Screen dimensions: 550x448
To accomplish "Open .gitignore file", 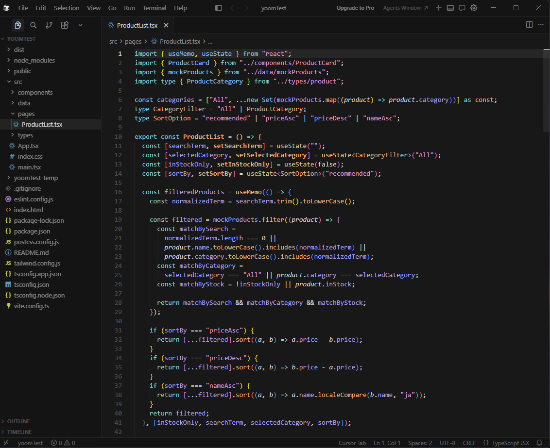I will 51,188.
